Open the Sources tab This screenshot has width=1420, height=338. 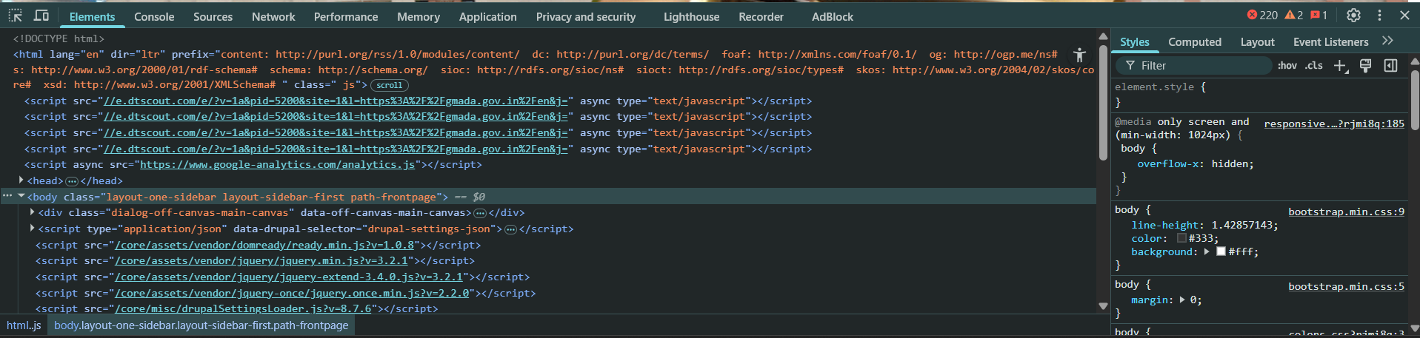(213, 16)
